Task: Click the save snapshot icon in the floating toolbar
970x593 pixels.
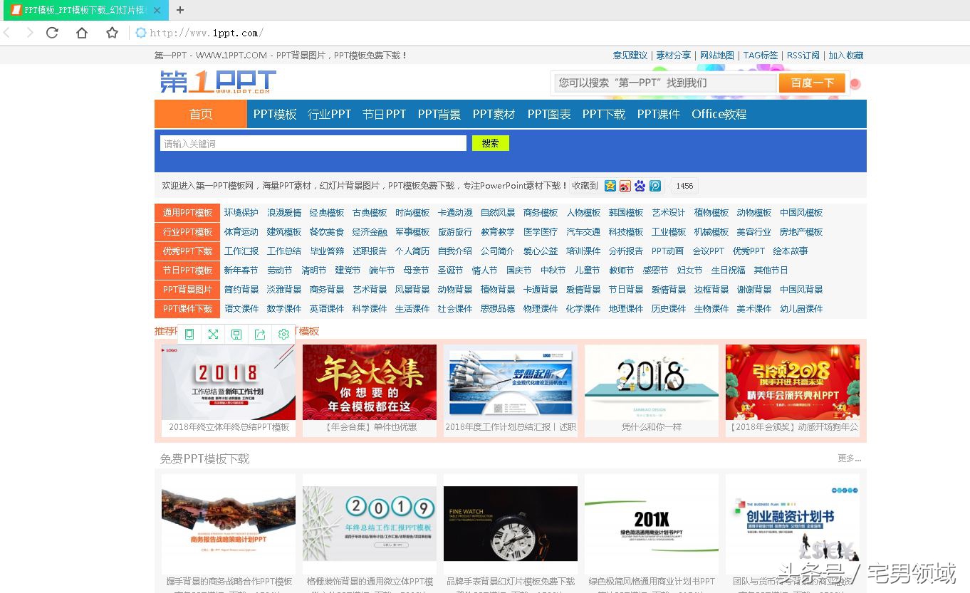Action: pos(236,334)
